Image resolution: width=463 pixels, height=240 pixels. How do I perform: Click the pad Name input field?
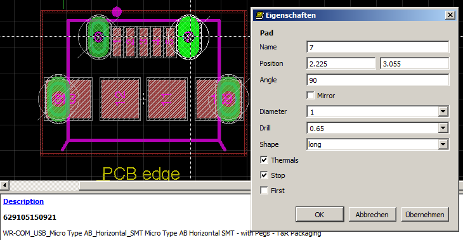(x=377, y=47)
